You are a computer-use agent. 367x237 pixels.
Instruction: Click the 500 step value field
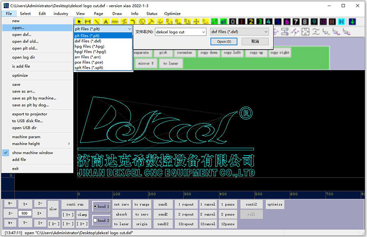pos(25,213)
